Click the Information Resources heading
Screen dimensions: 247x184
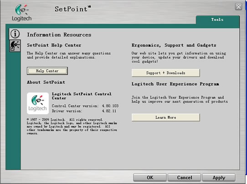tap(59, 35)
